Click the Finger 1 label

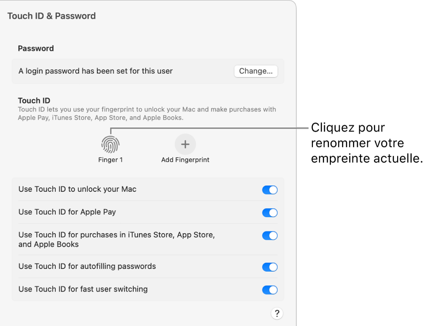pyautogui.click(x=110, y=160)
